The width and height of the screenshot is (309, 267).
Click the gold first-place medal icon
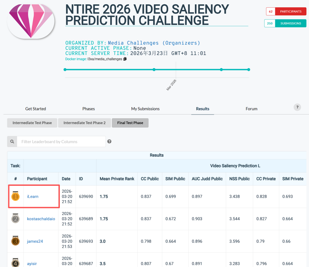pos(16,196)
